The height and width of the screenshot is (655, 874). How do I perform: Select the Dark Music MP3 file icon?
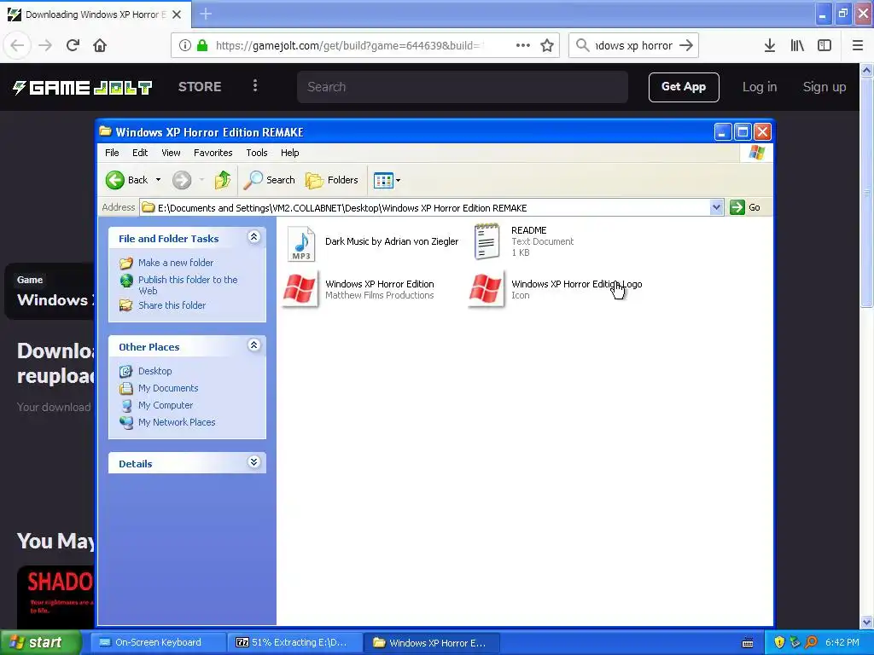tap(301, 244)
